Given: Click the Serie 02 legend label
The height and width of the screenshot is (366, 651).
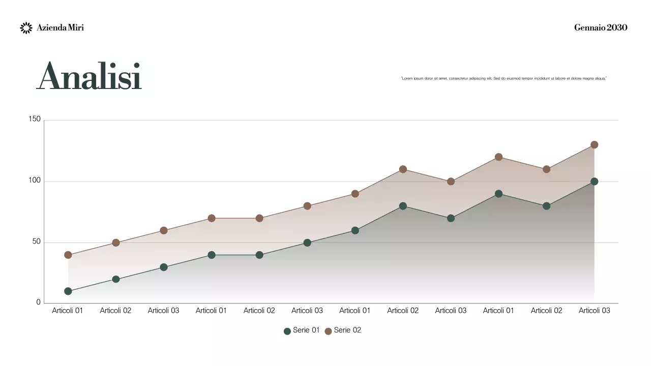Looking at the screenshot, I should pyautogui.click(x=347, y=330).
